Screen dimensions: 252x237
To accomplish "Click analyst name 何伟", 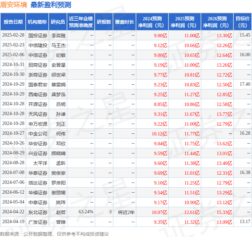I will (x=61, y=134).
